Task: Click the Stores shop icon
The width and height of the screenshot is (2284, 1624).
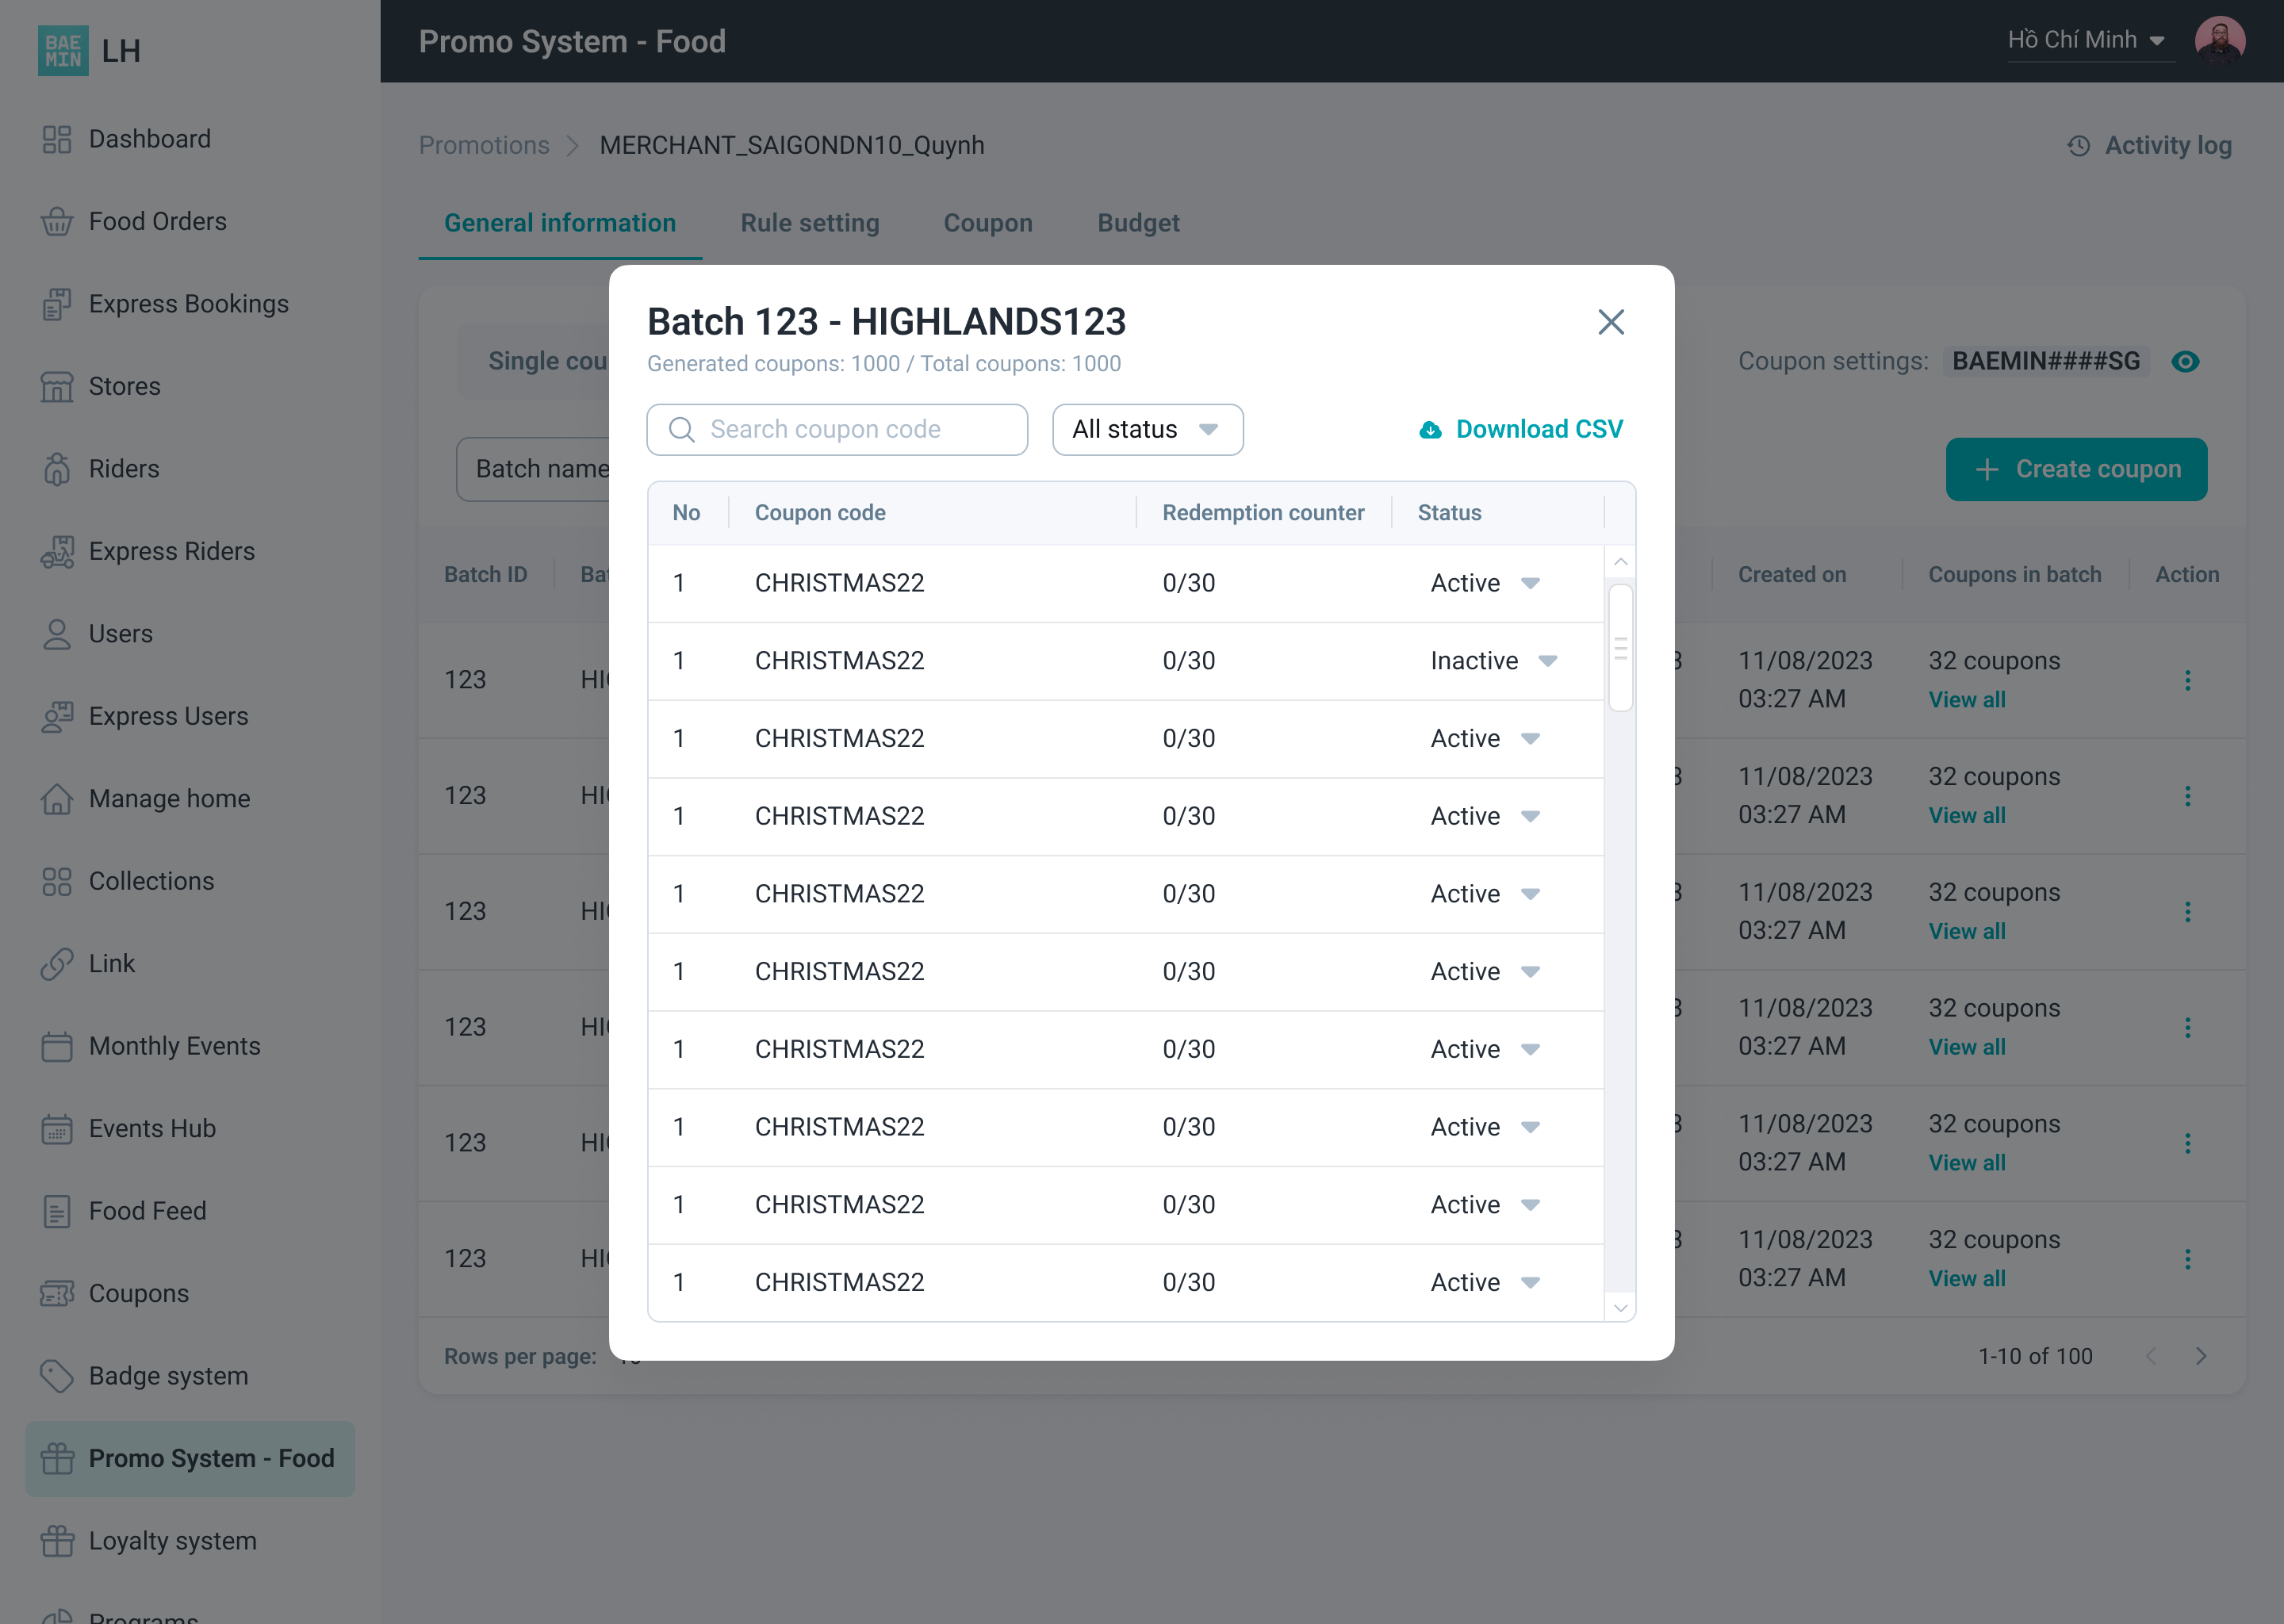Action: (x=57, y=386)
